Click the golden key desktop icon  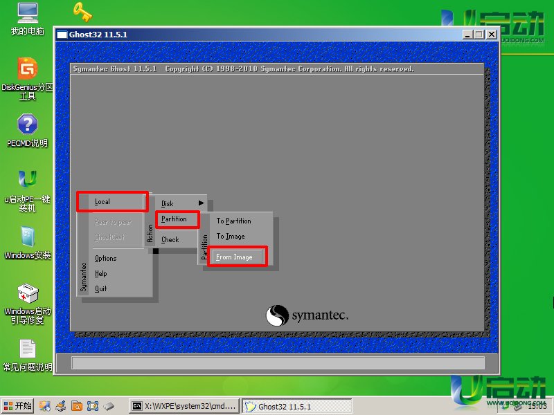pyautogui.click(x=82, y=12)
